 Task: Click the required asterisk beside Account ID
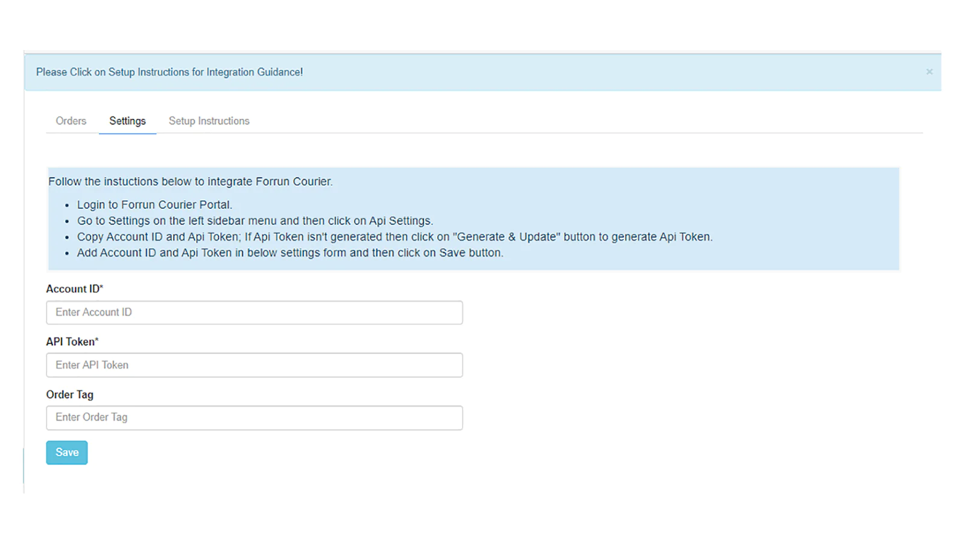101,287
